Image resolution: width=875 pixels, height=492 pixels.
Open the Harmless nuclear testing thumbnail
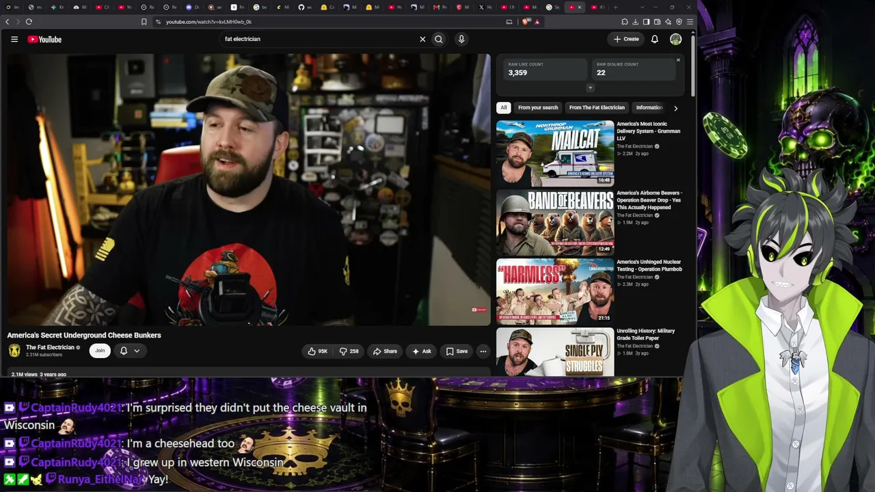point(555,291)
